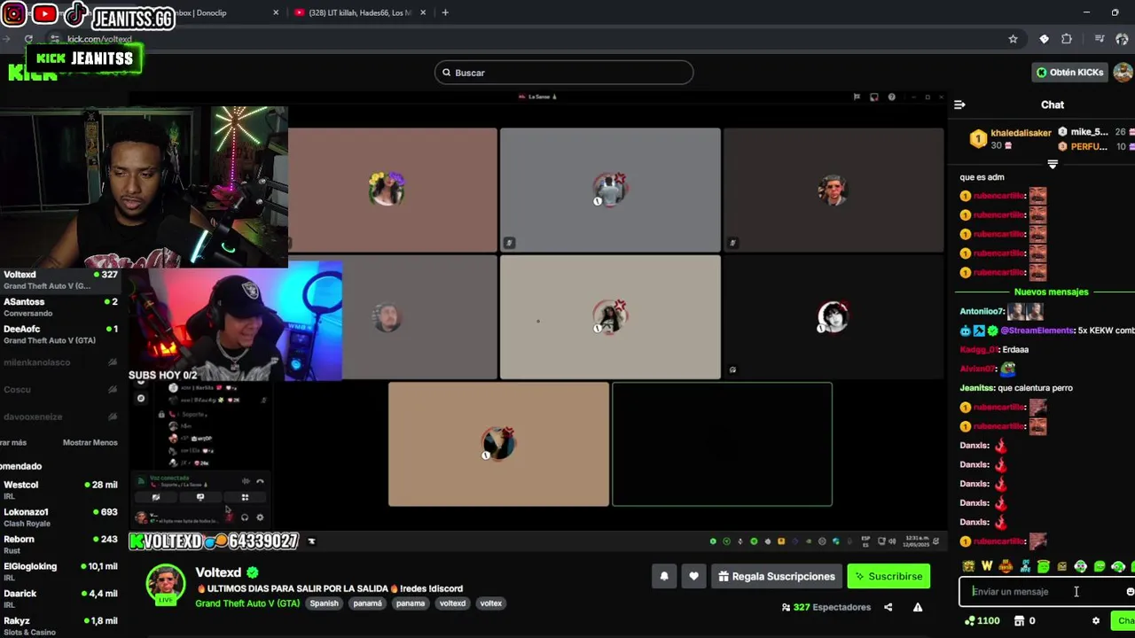This screenshot has height=638, width=1135.
Task: Click the kick.com/voltexd address bar
Action: pyautogui.click(x=532, y=39)
